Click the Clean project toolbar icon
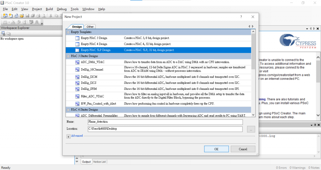The width and height of the screenshot is (321, 170). 13,22
